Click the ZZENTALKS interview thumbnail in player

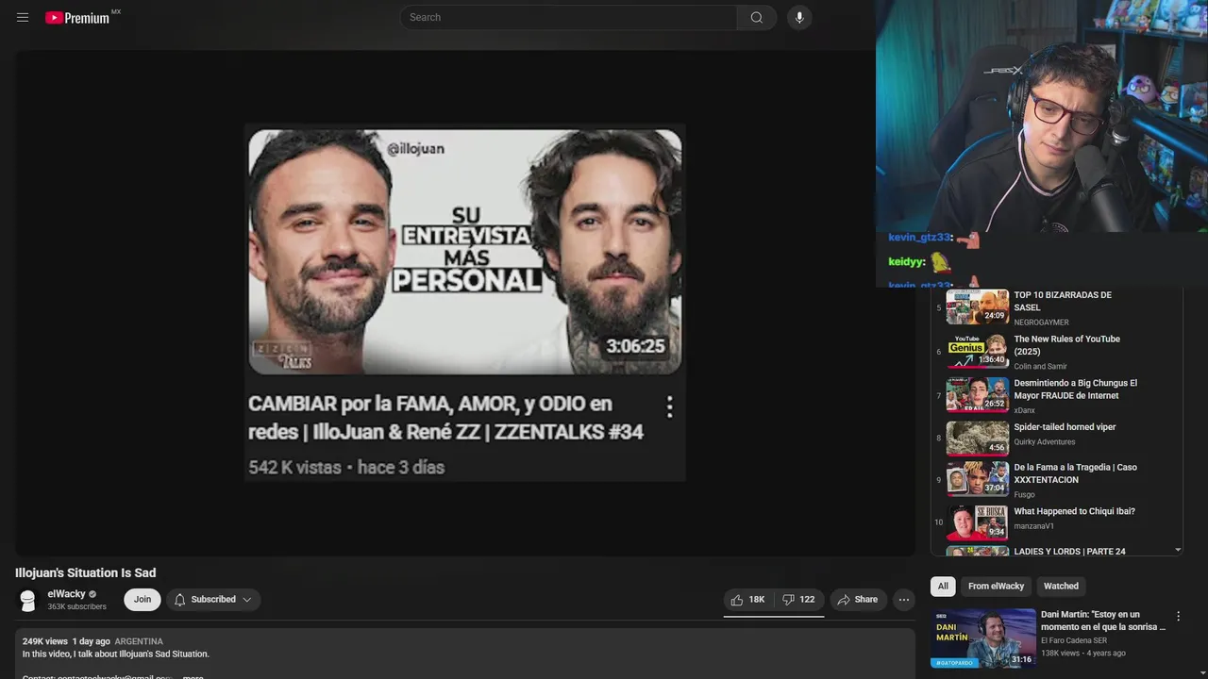point(464,252)
